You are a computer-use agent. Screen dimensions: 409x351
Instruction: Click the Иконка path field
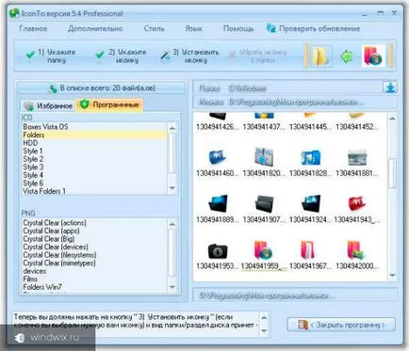(295, 102)
